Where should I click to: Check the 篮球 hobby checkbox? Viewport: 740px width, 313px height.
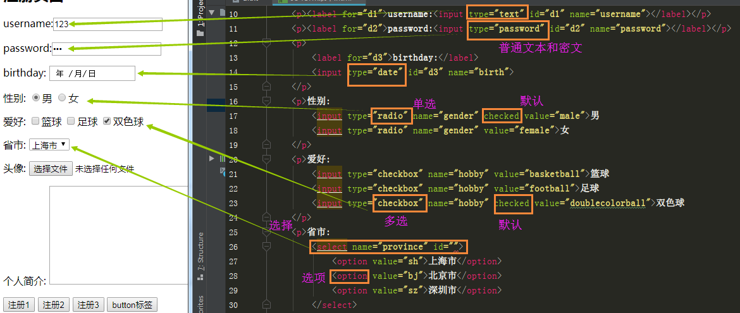pos(35,121)
